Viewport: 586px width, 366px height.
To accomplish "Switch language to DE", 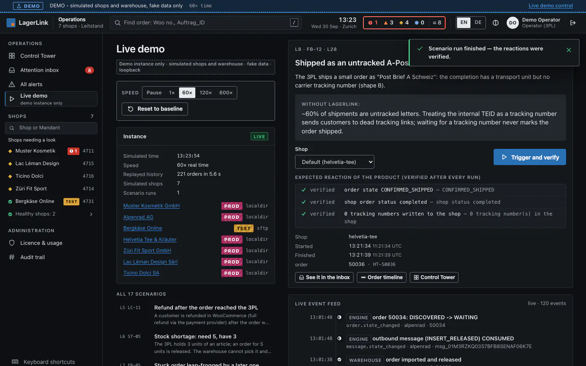I will tap(478, 23).
